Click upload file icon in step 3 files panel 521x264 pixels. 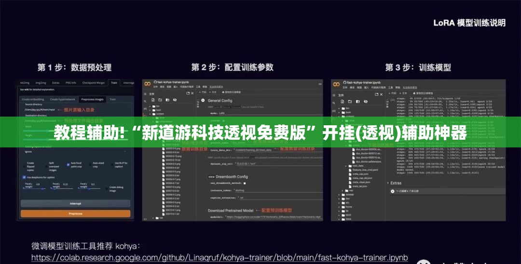pyautogui.click(x=342, y=102)
